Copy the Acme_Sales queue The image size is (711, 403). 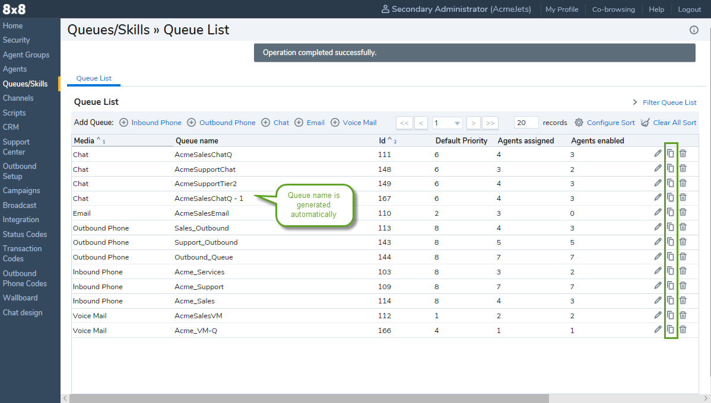[670, 300]
